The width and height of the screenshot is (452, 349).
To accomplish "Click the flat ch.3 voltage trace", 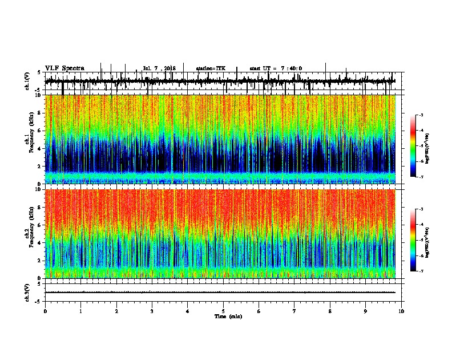I will click(220, 293).
